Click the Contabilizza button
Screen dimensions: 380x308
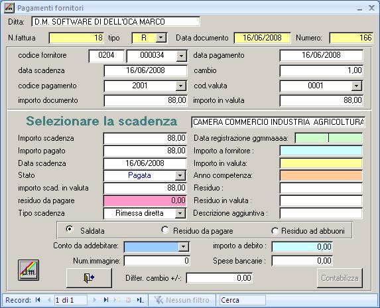(x=340, y=278)
